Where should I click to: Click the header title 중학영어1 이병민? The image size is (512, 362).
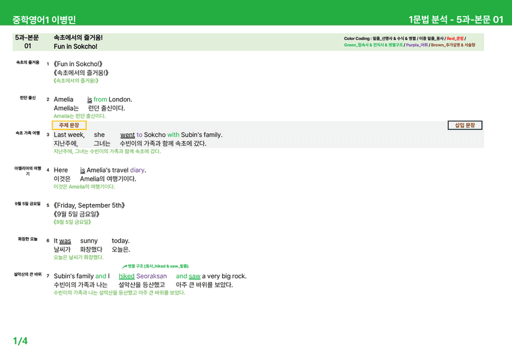[44, 19]
